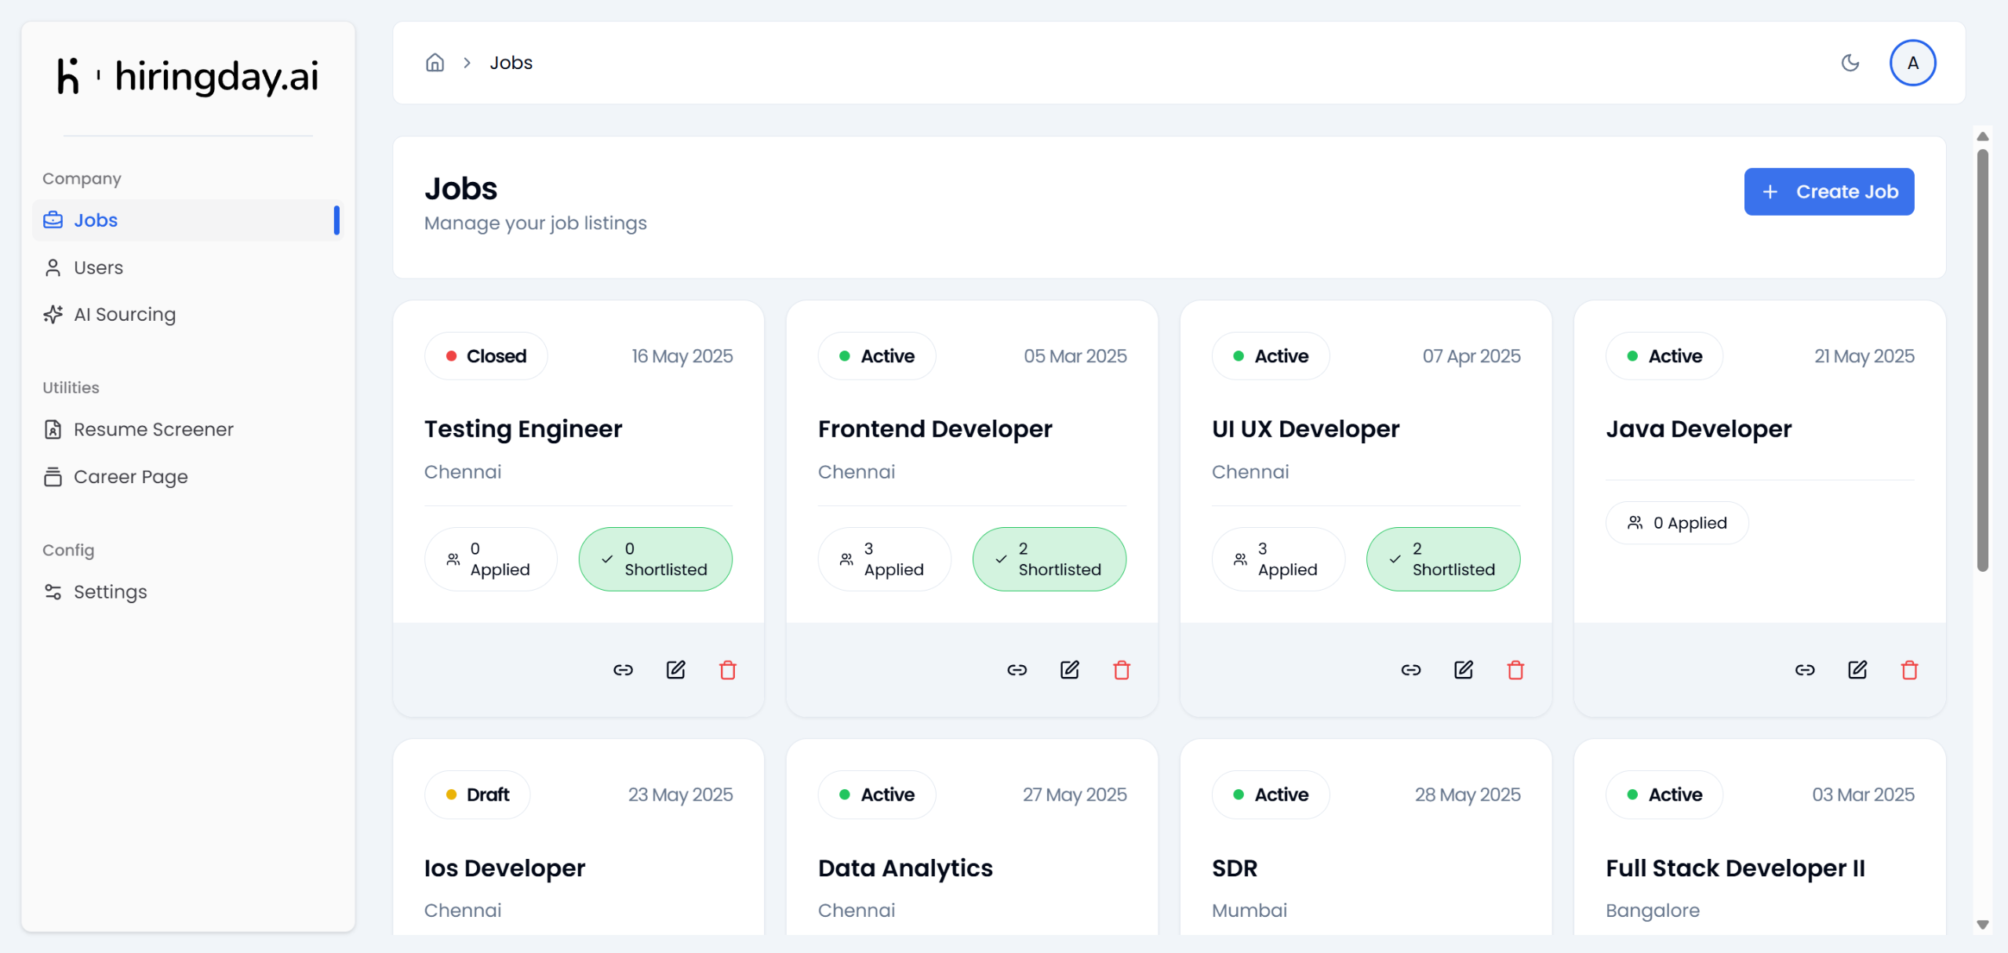Delete the Java Developer job

pyautogui.click(x=1909, y=670)
